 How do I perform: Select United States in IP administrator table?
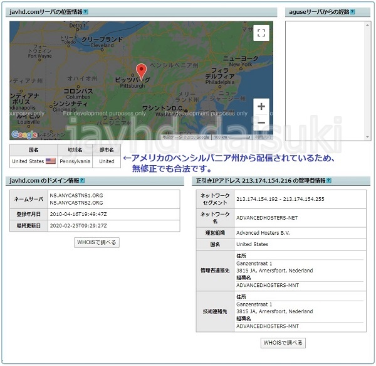(252, 244)
